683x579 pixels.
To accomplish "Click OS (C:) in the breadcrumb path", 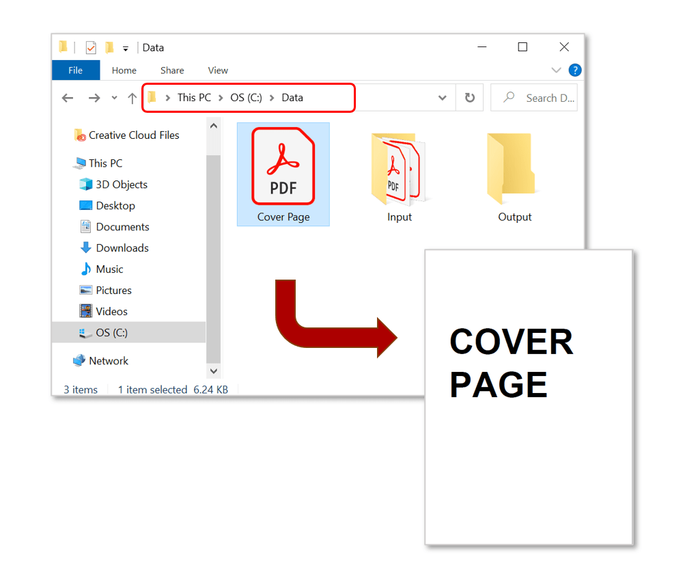I will (x=246, y=98).
